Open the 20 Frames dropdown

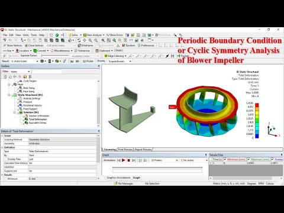coord(164,160)
